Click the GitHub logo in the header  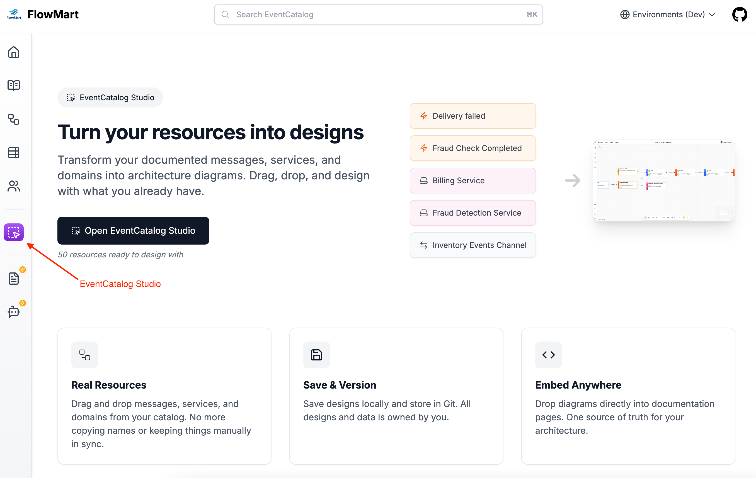tap(739, 14)
